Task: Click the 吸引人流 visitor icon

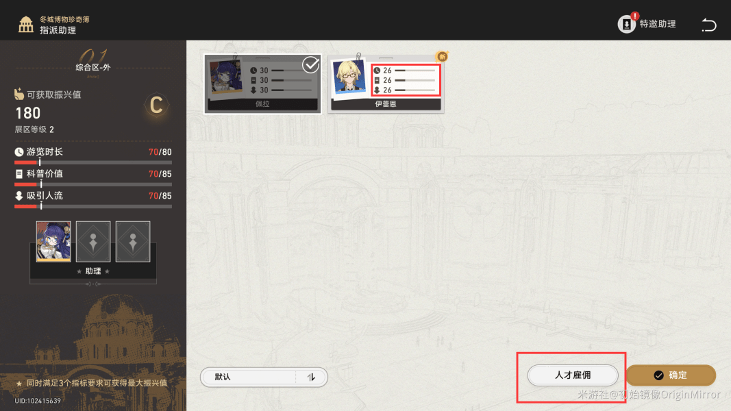Action: (x=19, y=196)
